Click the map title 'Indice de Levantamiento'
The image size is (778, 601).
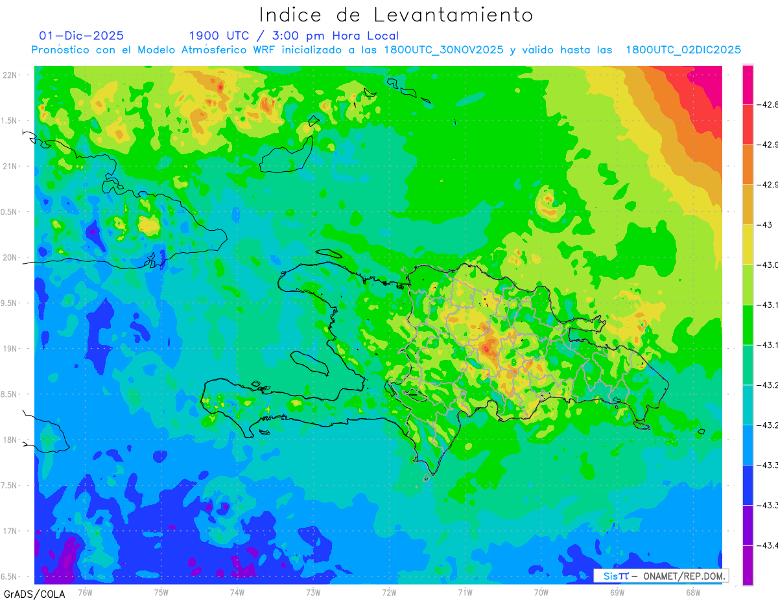(396, 15)
